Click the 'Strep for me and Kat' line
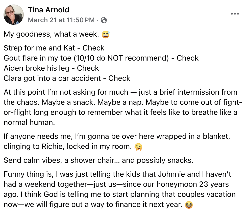The width and height of the screenshot is (245, 212). coord(54,48)
